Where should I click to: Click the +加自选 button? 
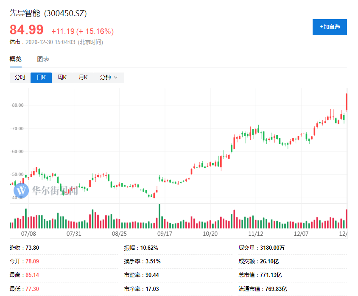(330, 27)
